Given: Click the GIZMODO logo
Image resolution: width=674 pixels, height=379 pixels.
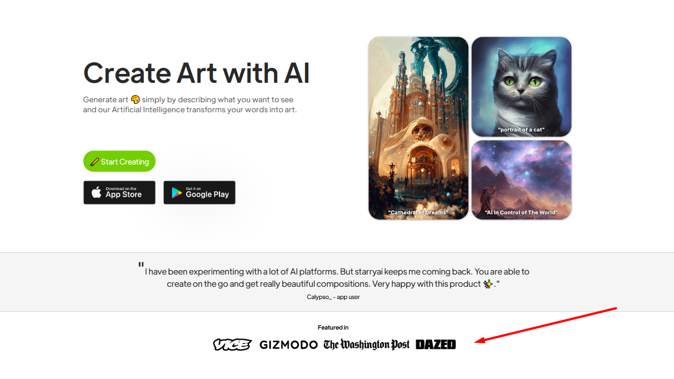Looking at the screenshot, I should click(288, 345).
